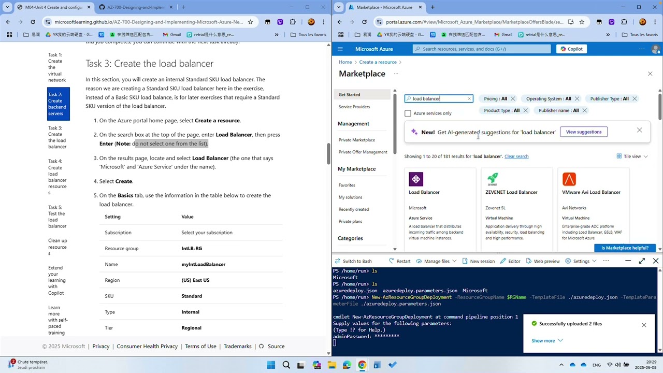This screenshot has height=373, width=663.
Task: Remove the Operating System filter pill
Action: pos(577,98)
